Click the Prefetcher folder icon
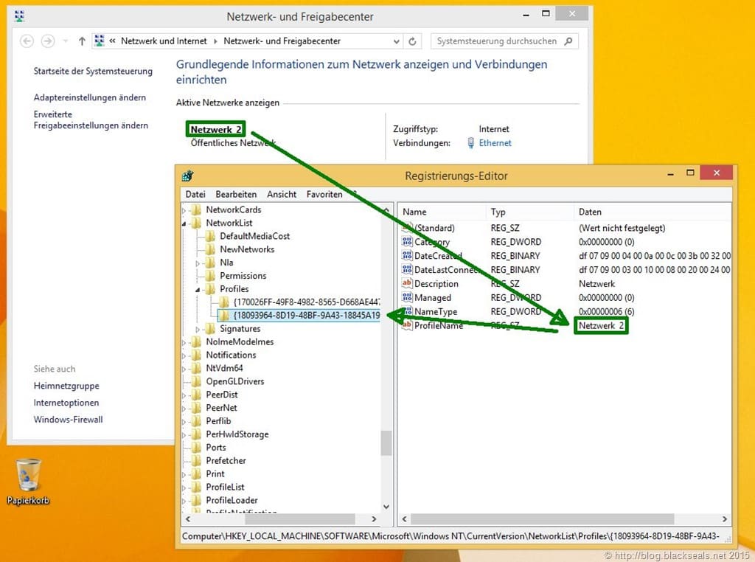 click(x=196, y=461)
